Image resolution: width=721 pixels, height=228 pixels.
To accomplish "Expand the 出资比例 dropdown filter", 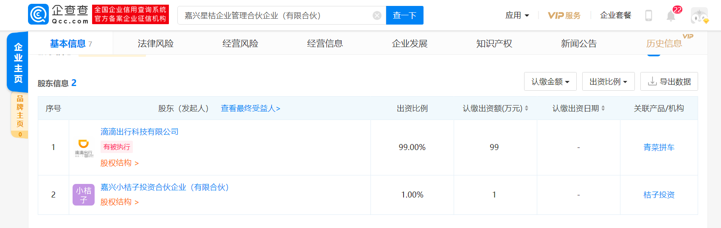I will pos(608,82).
